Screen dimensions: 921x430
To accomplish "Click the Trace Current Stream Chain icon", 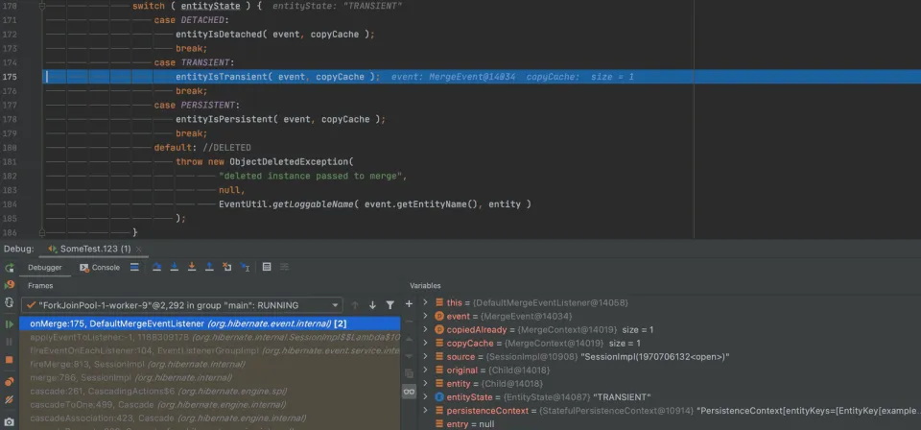I will click(284, 267).
